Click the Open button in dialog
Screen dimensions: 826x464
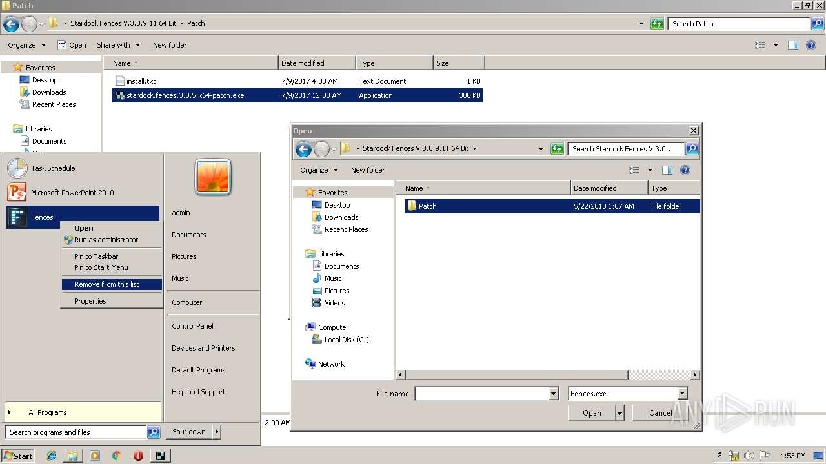(x=592, y=413)
